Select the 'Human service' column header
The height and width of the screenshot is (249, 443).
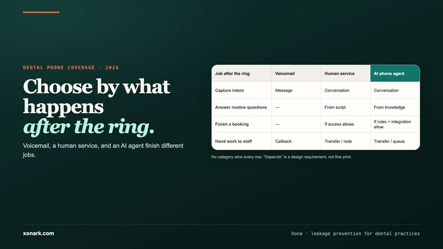tap(346, 73)
